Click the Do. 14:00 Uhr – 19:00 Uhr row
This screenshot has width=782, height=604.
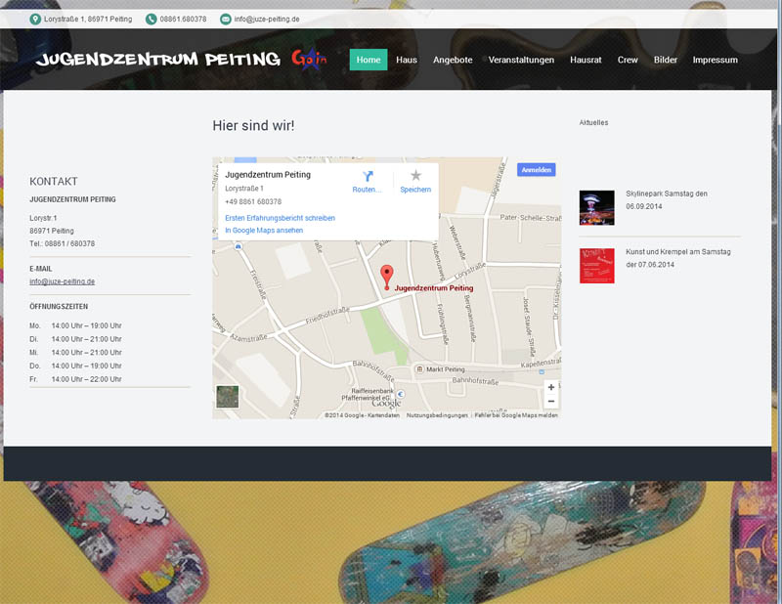click(x=75, y=366)
